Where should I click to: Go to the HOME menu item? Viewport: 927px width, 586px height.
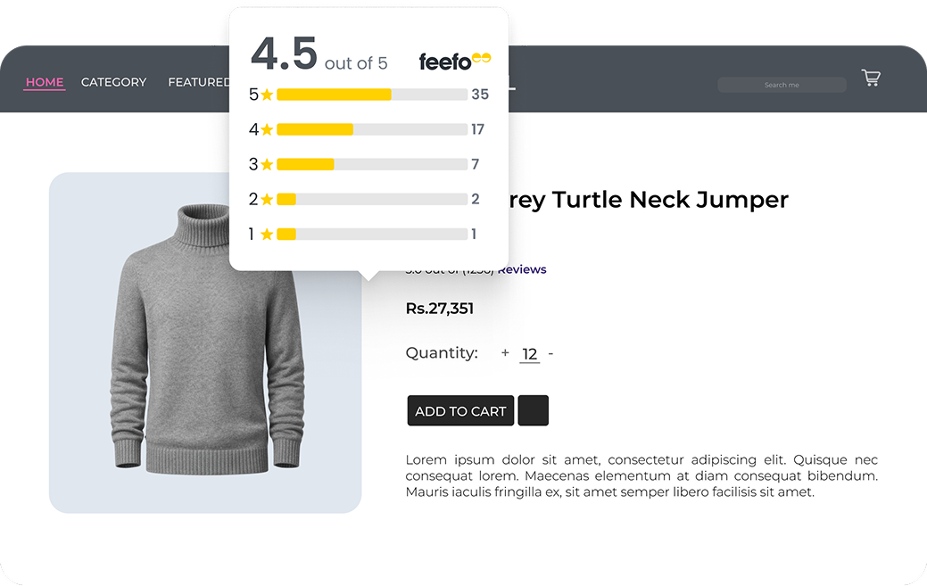[45, 82]
